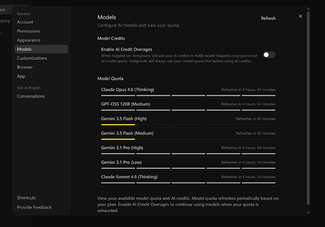Image resolution: width=325 pixels, height=227 pixels.
Task: Click the Gemini 3.1 Pro (Low) quota bar
Action: point(188,168)
